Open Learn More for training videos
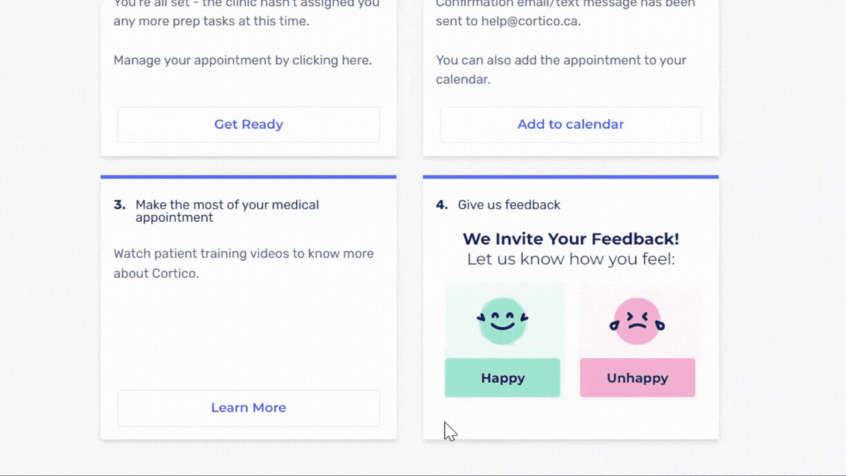Image resolution: width=846 pixels, height=476 pixels. click(x=248, y=408)
